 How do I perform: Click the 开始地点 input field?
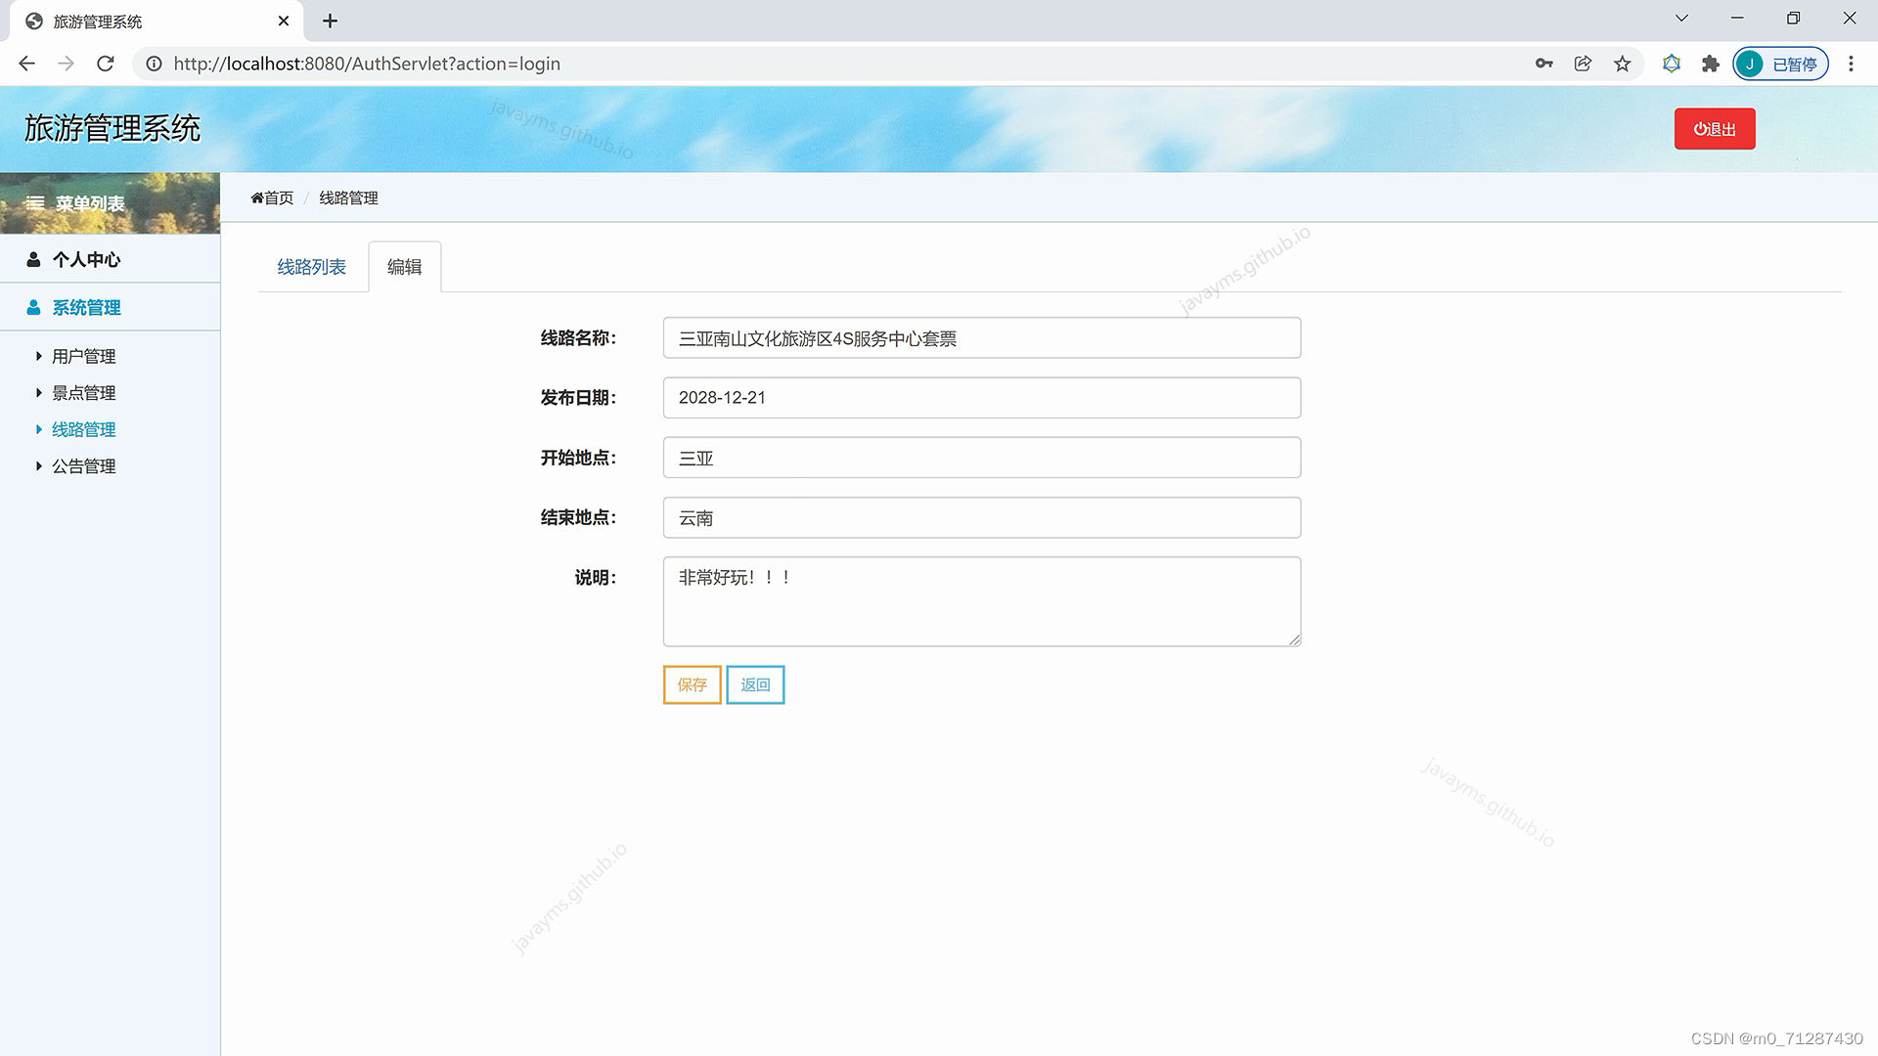[x=981, y=458]
